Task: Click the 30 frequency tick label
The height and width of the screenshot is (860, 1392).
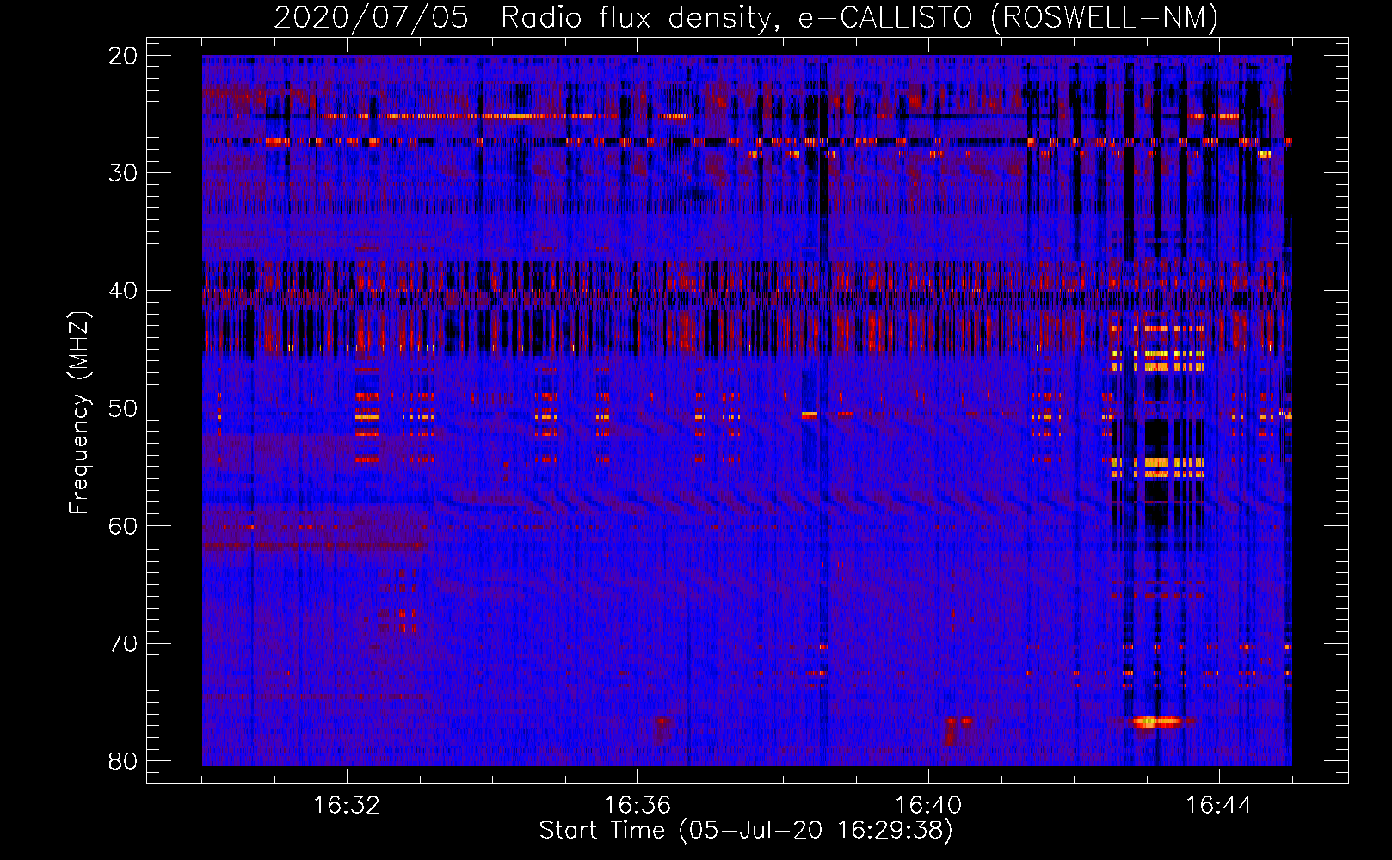Action: point(124,173)
